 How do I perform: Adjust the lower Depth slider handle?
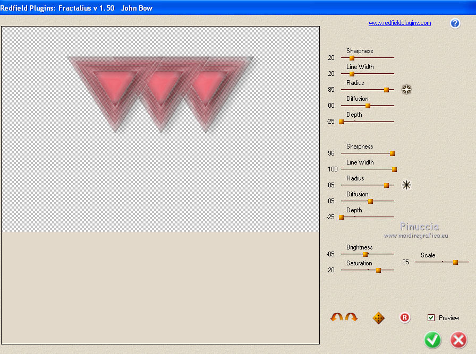[341, 217]
